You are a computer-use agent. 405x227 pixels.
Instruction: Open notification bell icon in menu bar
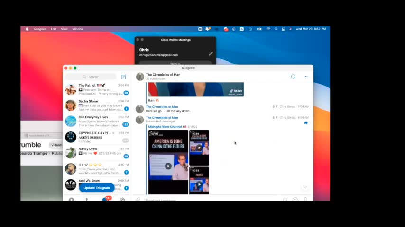pyautogui.click(x=208, y=29)
